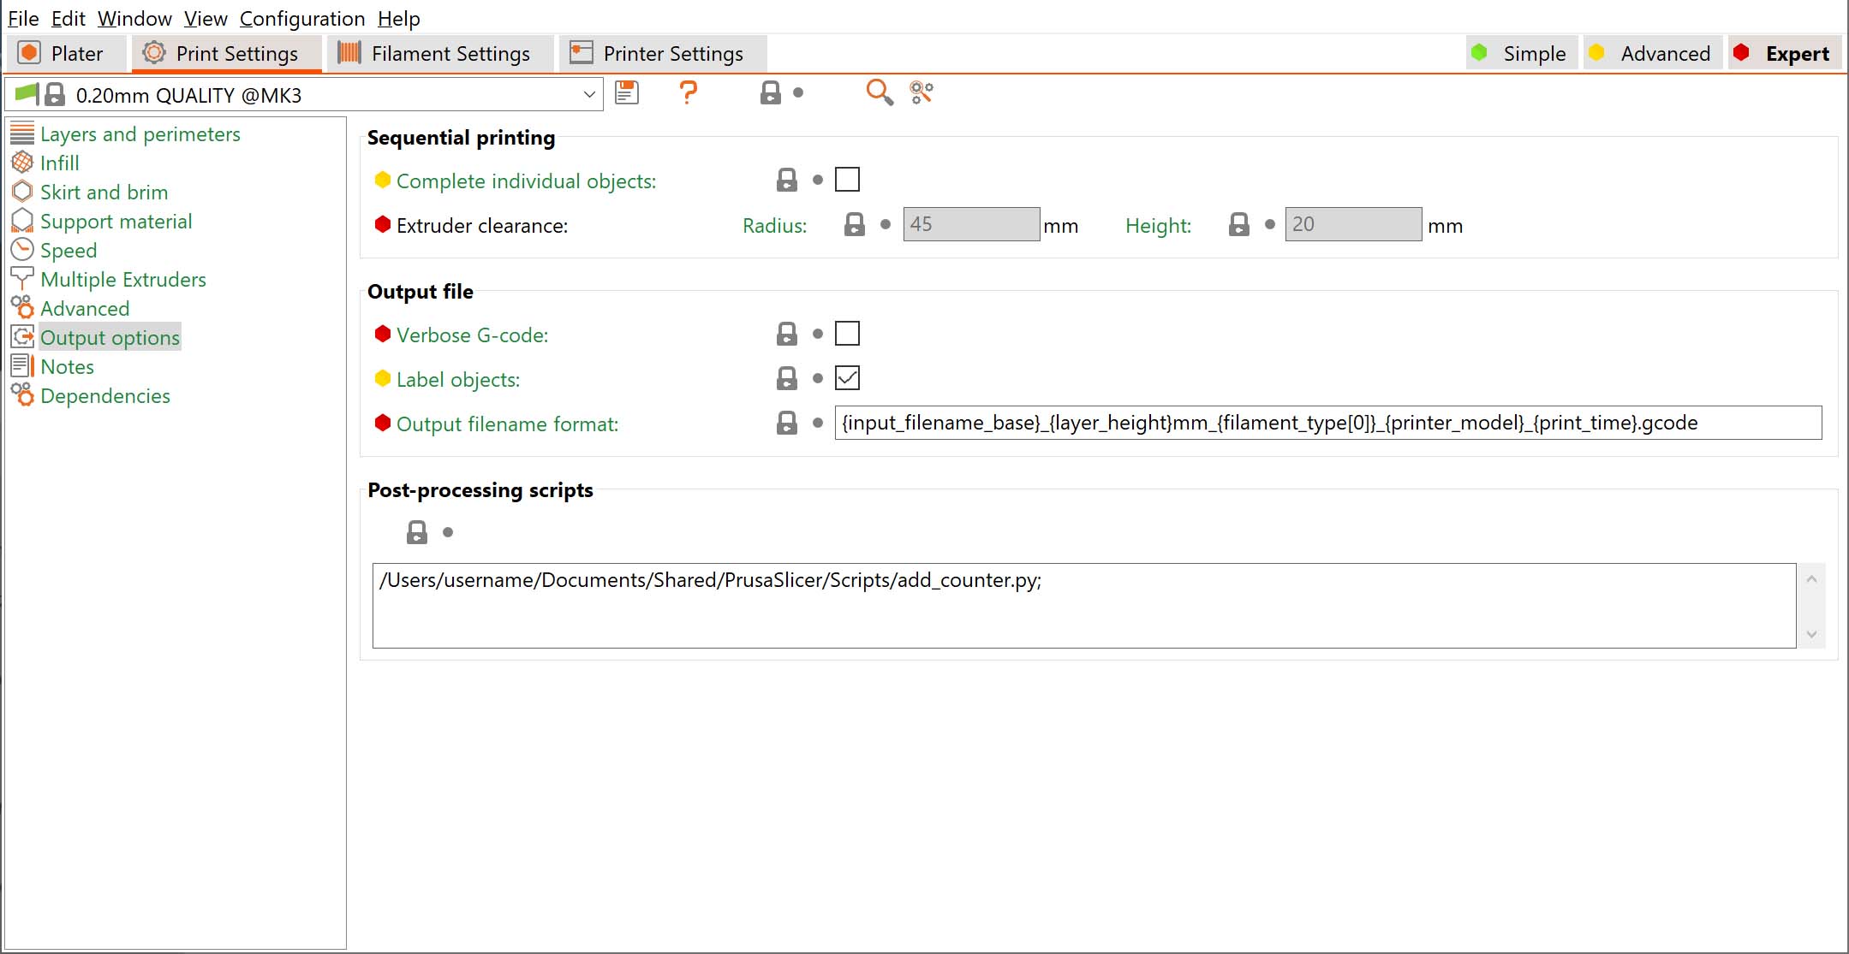The width and height of the screenshot is (1849, 954).
Task: Click the search icon in toolbar
Action: pos(878,92)
